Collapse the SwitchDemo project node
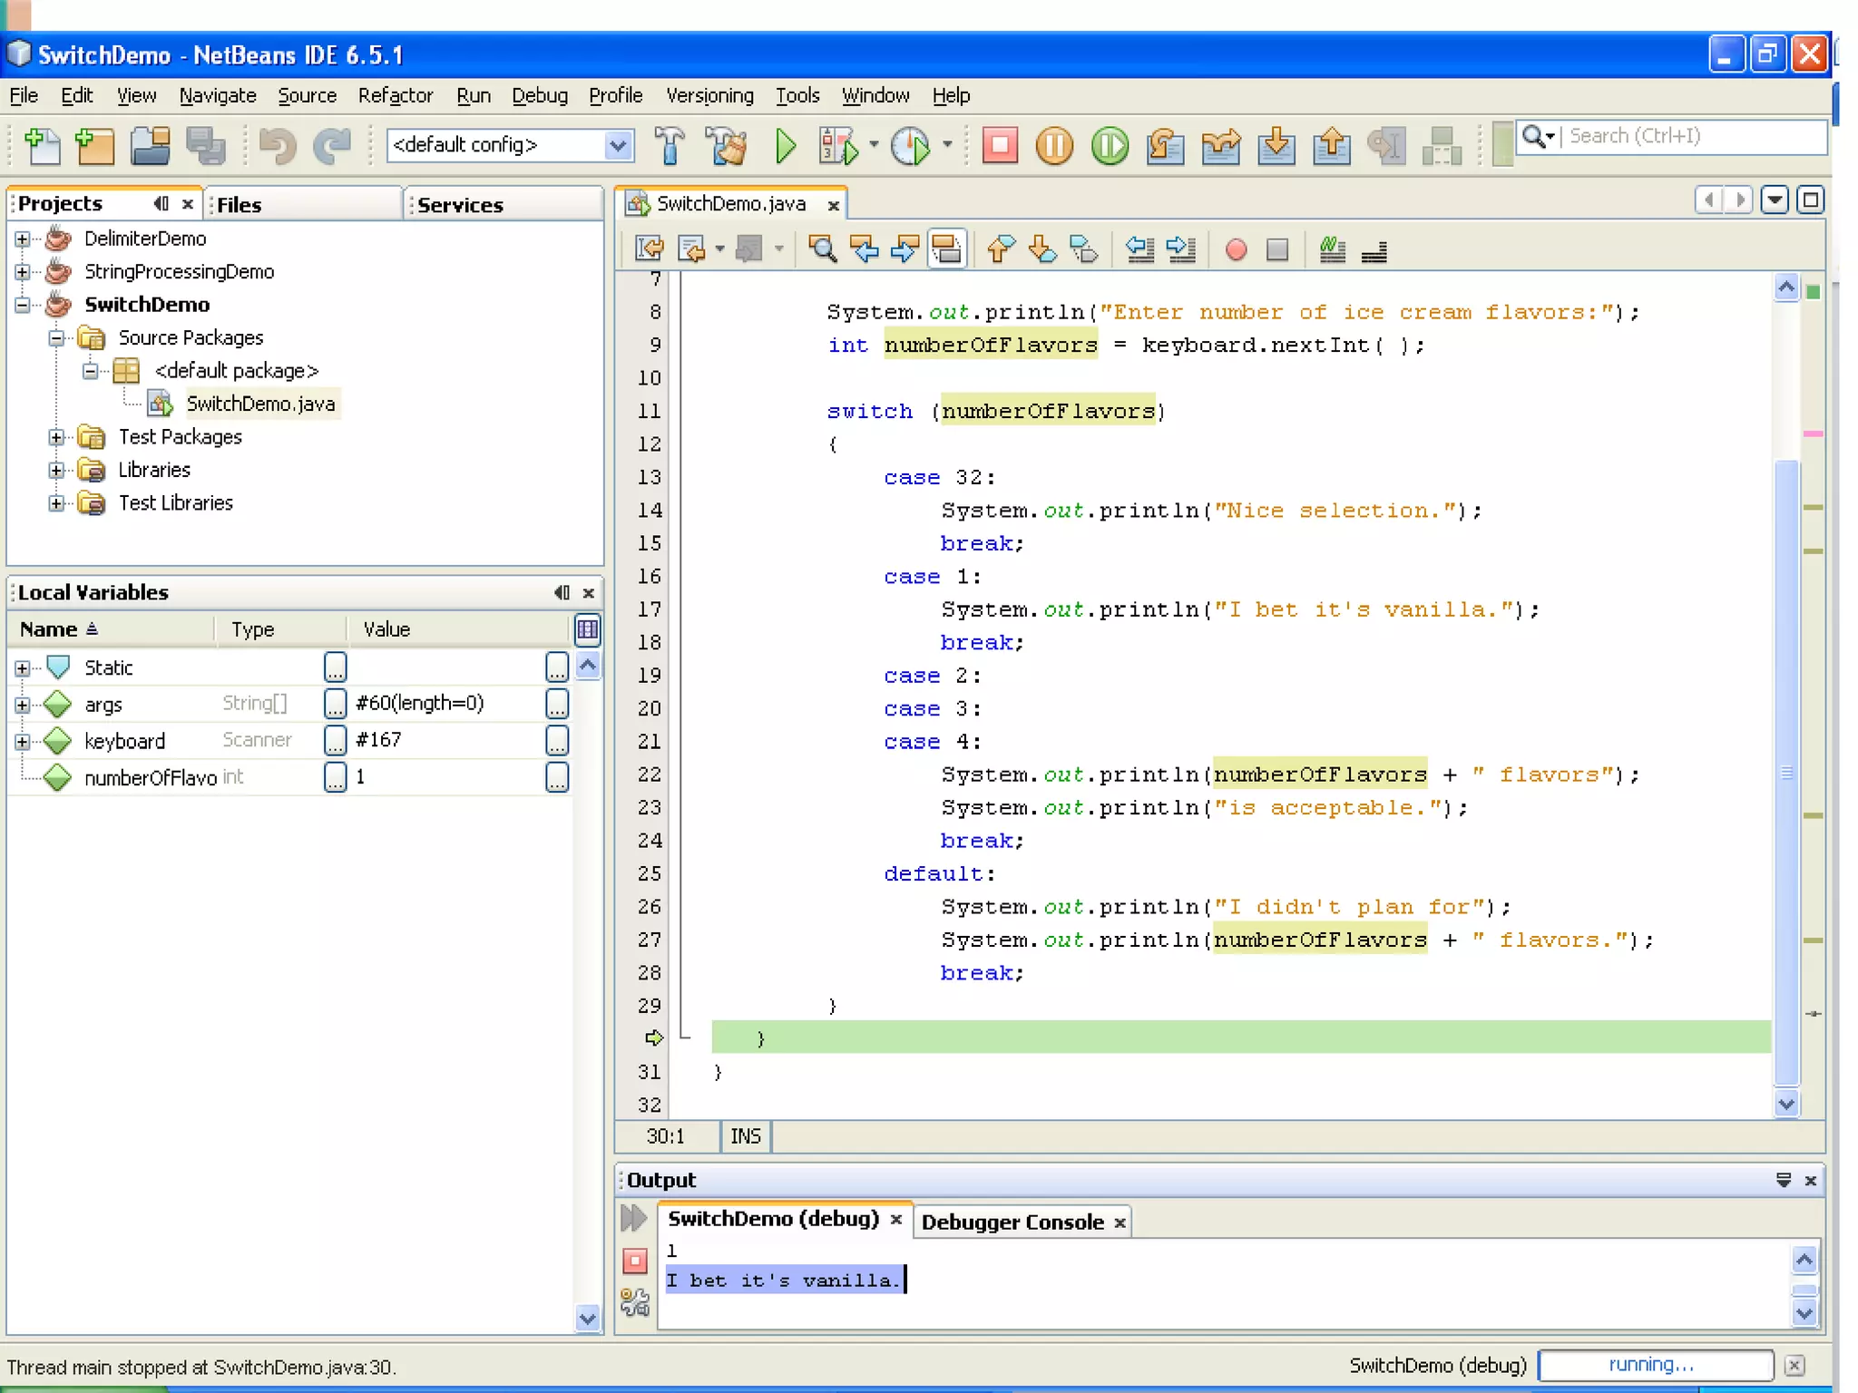This screenshot has height=1393, width=1858. coord(23,305)
